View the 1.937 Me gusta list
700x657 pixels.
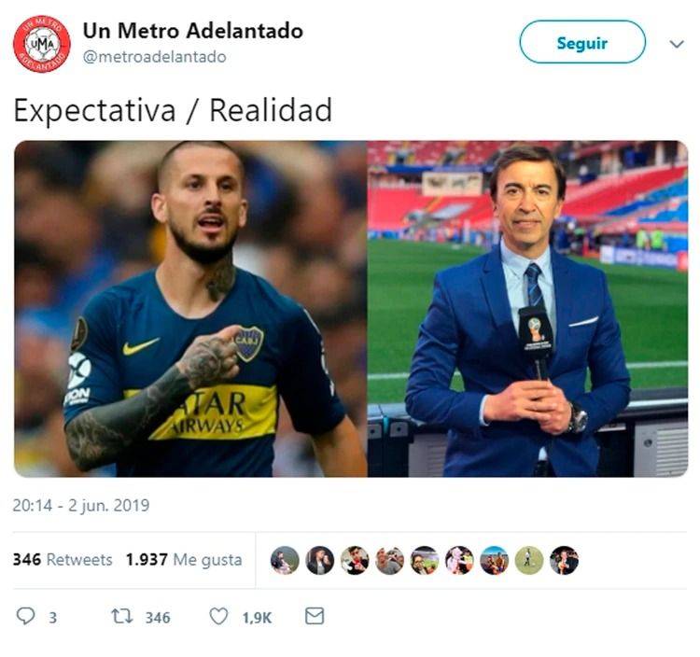point(184,559)
